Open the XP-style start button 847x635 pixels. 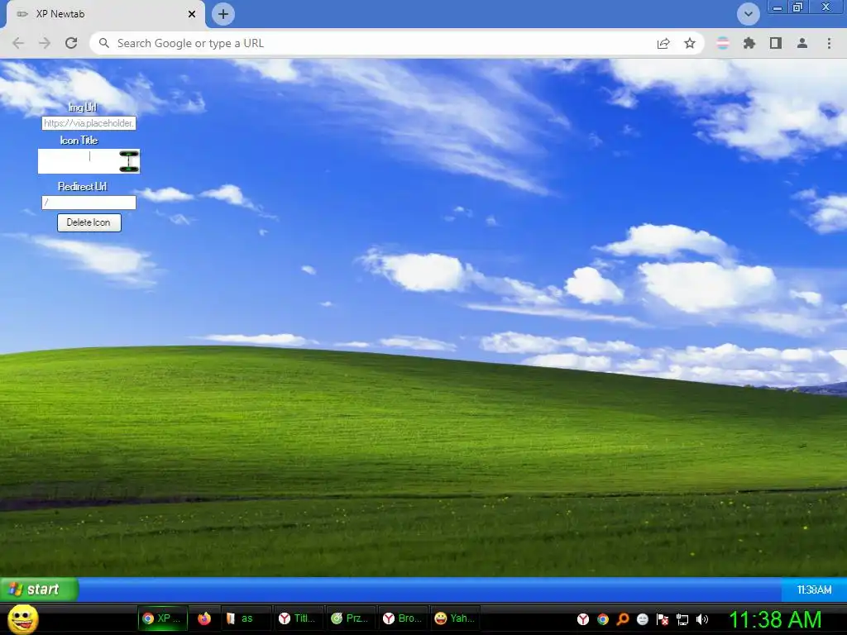[40, 589]
